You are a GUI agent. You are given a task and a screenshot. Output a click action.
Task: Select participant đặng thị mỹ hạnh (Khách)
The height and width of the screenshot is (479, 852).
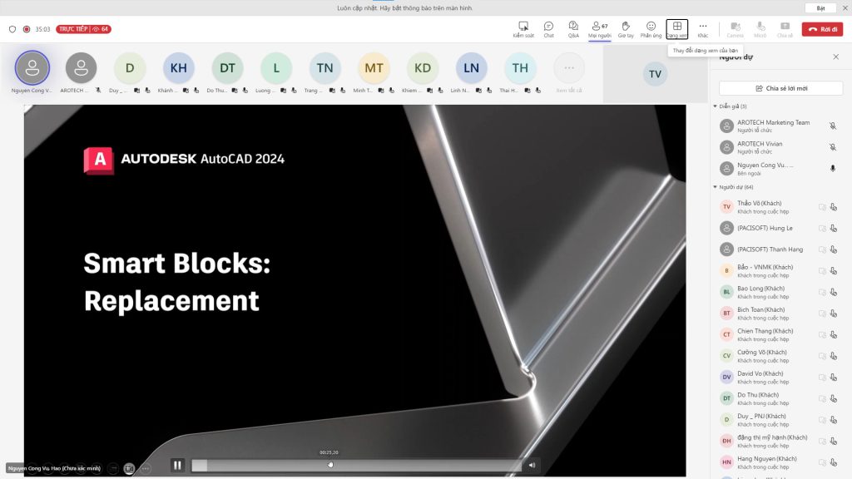(780, 441)
